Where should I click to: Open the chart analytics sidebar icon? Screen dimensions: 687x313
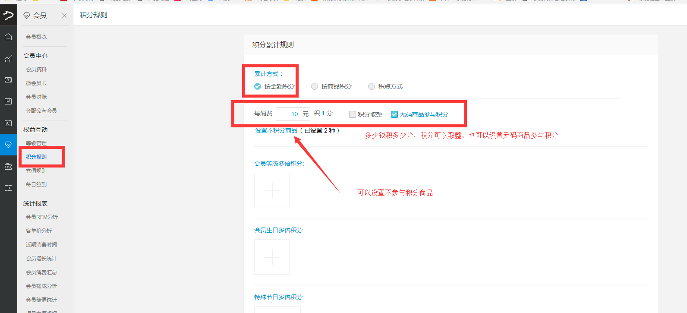point(8,59)
